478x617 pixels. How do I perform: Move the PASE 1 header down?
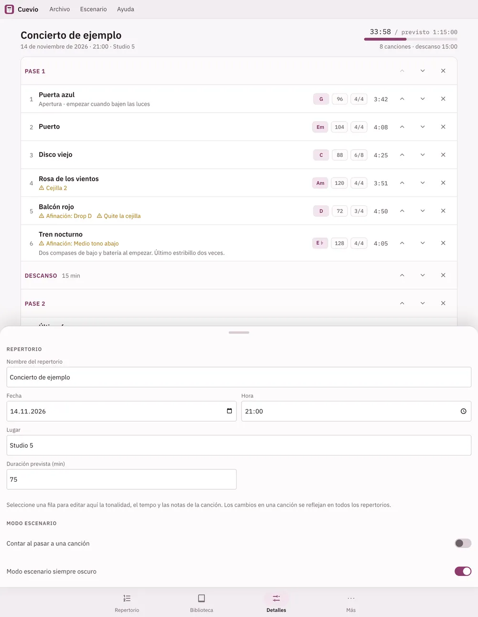423,71
